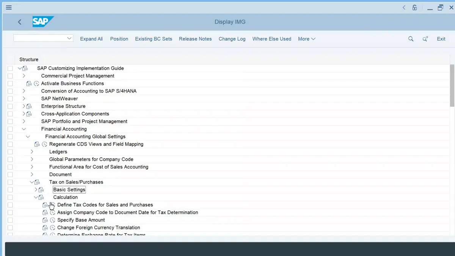Open documentation icon for Assign Company Code row
This screenshot has height=256, width=455.
coord(45,212)
